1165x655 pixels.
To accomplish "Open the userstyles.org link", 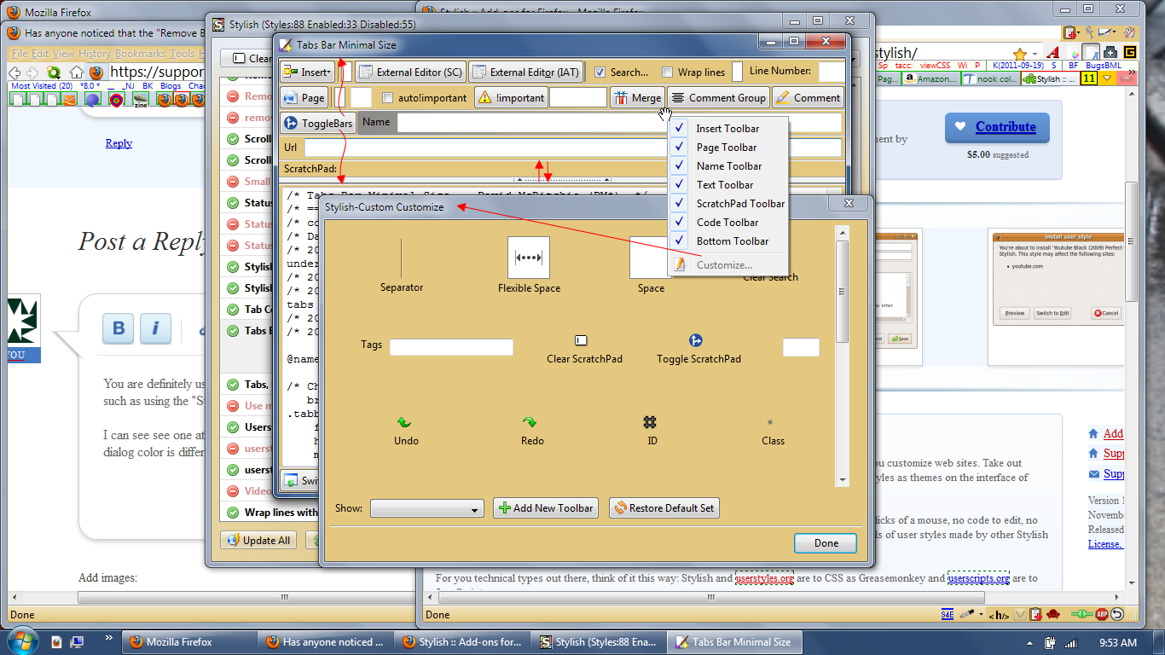I will tap(764, 578).
